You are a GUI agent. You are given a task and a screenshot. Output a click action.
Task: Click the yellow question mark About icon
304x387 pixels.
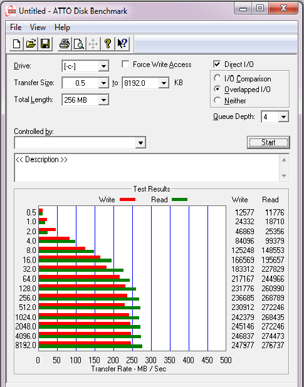[108, 44]
